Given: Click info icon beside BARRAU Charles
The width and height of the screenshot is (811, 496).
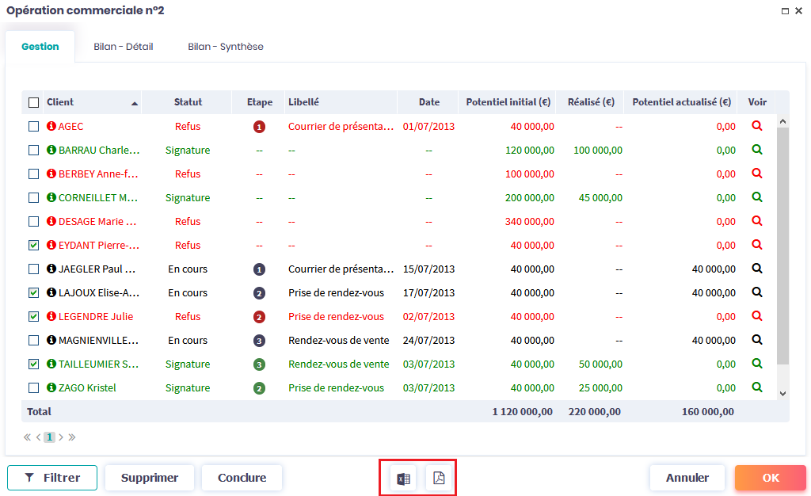Looking at the screenshot, I should coord(51,151).
